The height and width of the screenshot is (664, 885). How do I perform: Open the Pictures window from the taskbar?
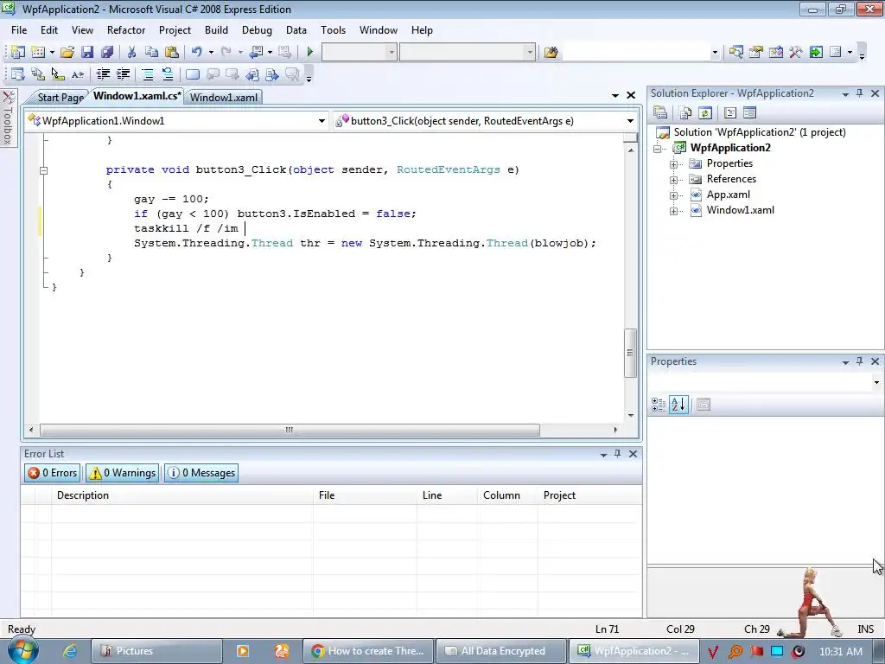coord(156,651)
